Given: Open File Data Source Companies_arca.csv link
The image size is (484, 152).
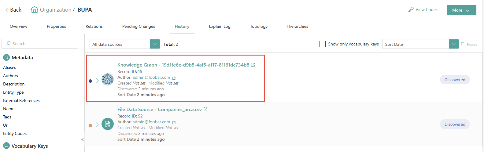Looking at the screenshot, I should coord(160,109).
